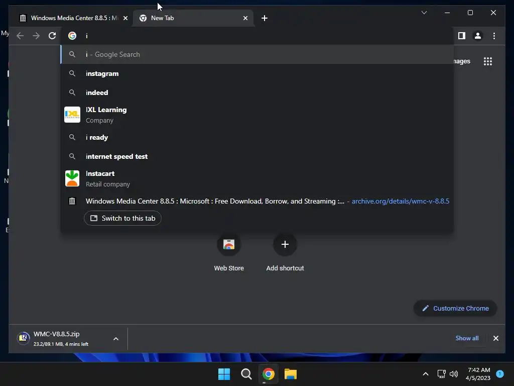Open the clock showing 7:42 AM

coord(478,374)
